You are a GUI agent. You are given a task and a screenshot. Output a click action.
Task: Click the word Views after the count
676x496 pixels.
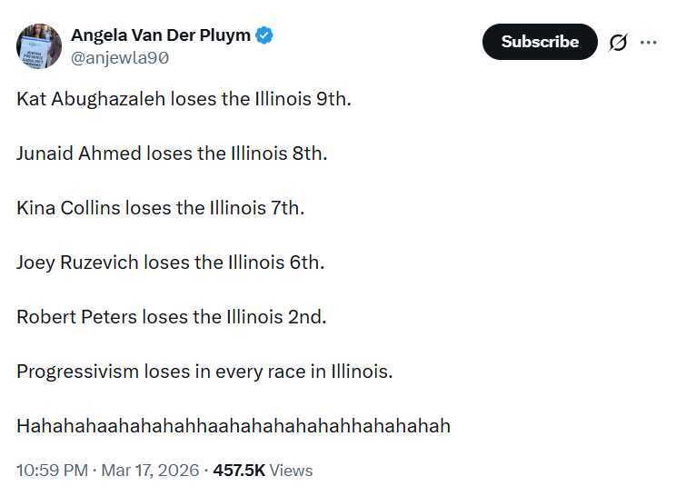[292, 471]
